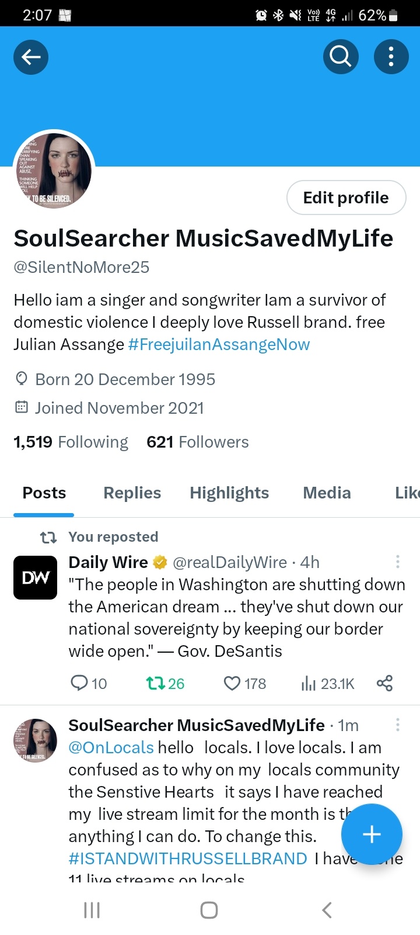Open Daily Wire post options menu
The height and width of the screenshot is (935, 420).
(x=398, y=562)
